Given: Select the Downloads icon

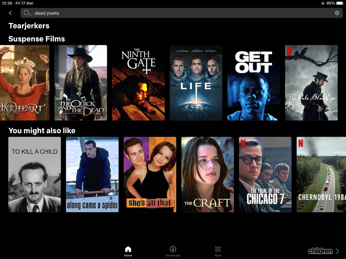Looking at the screenshot, I should (173, 249).
